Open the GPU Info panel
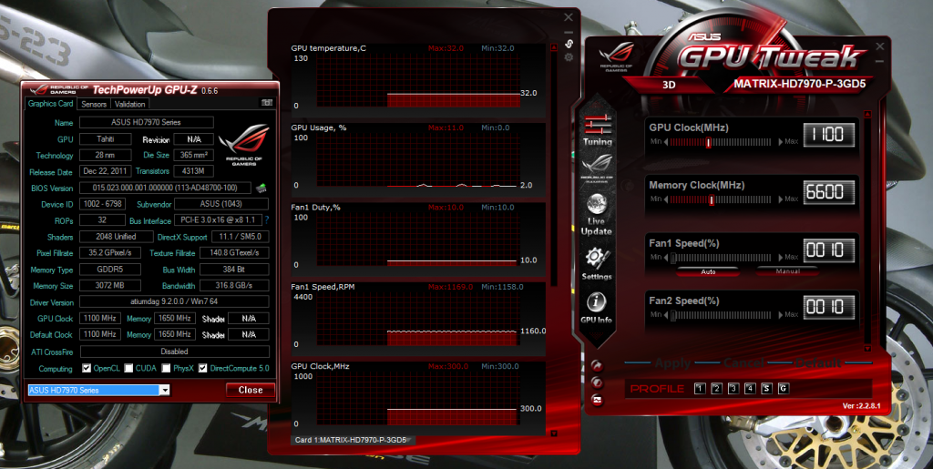Image resolution: width=933 pixels, height=469 pixels. [x=596, y=308]
